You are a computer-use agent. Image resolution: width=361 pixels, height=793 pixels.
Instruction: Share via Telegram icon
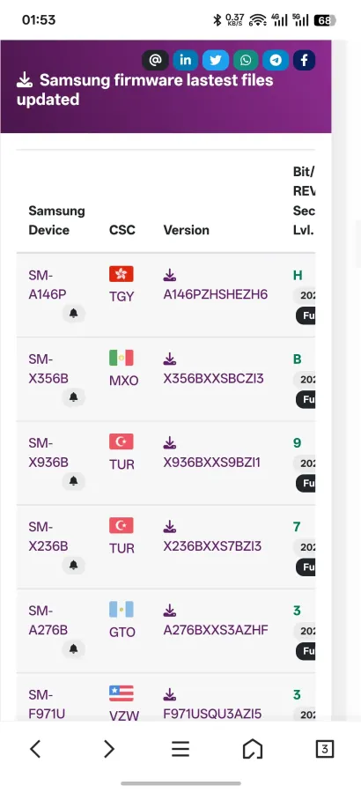[x=276, y=60]
